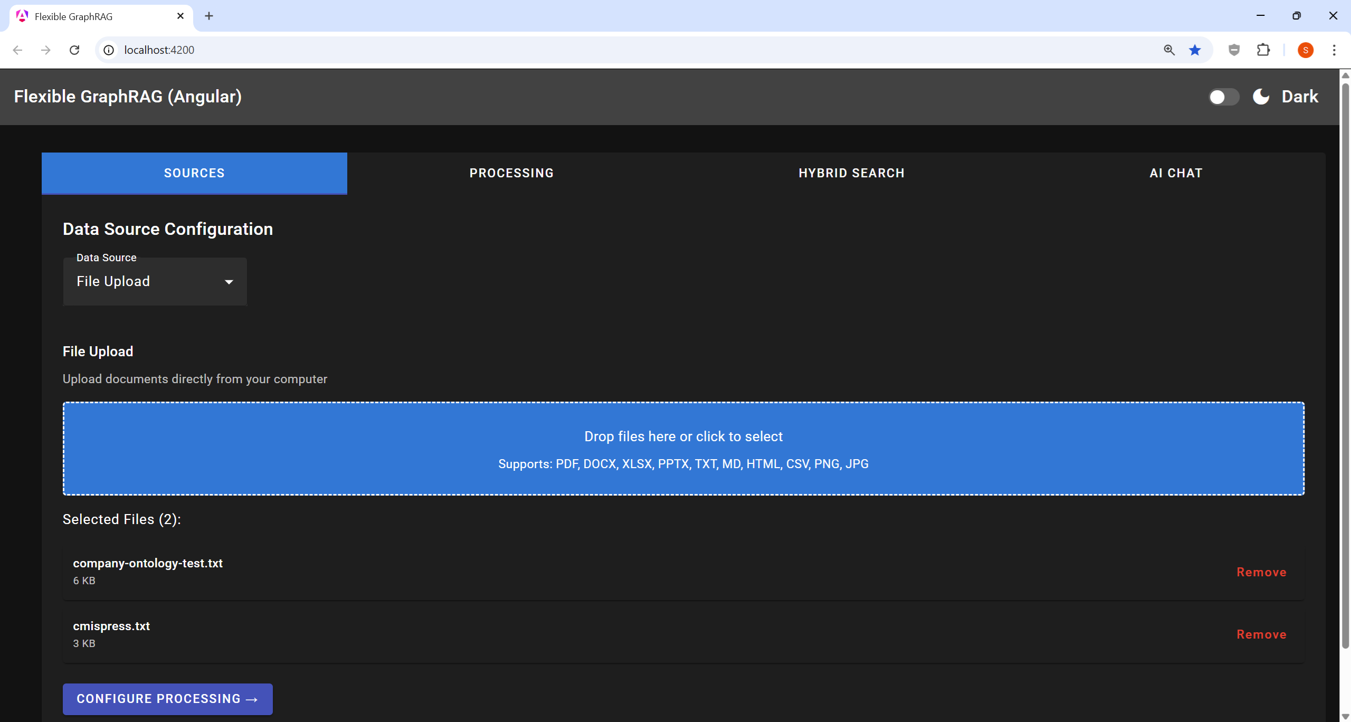Viewport: 1351px width, 722px height.
Task: Click the moon icon beside Dark
Action: coord(1261,97)
